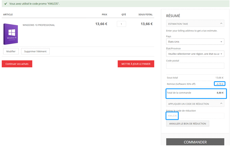The height and width of the screenshot is (147, 230).
Task: Click the discount amount -4,78 €
Action: (x=220, y=84)
